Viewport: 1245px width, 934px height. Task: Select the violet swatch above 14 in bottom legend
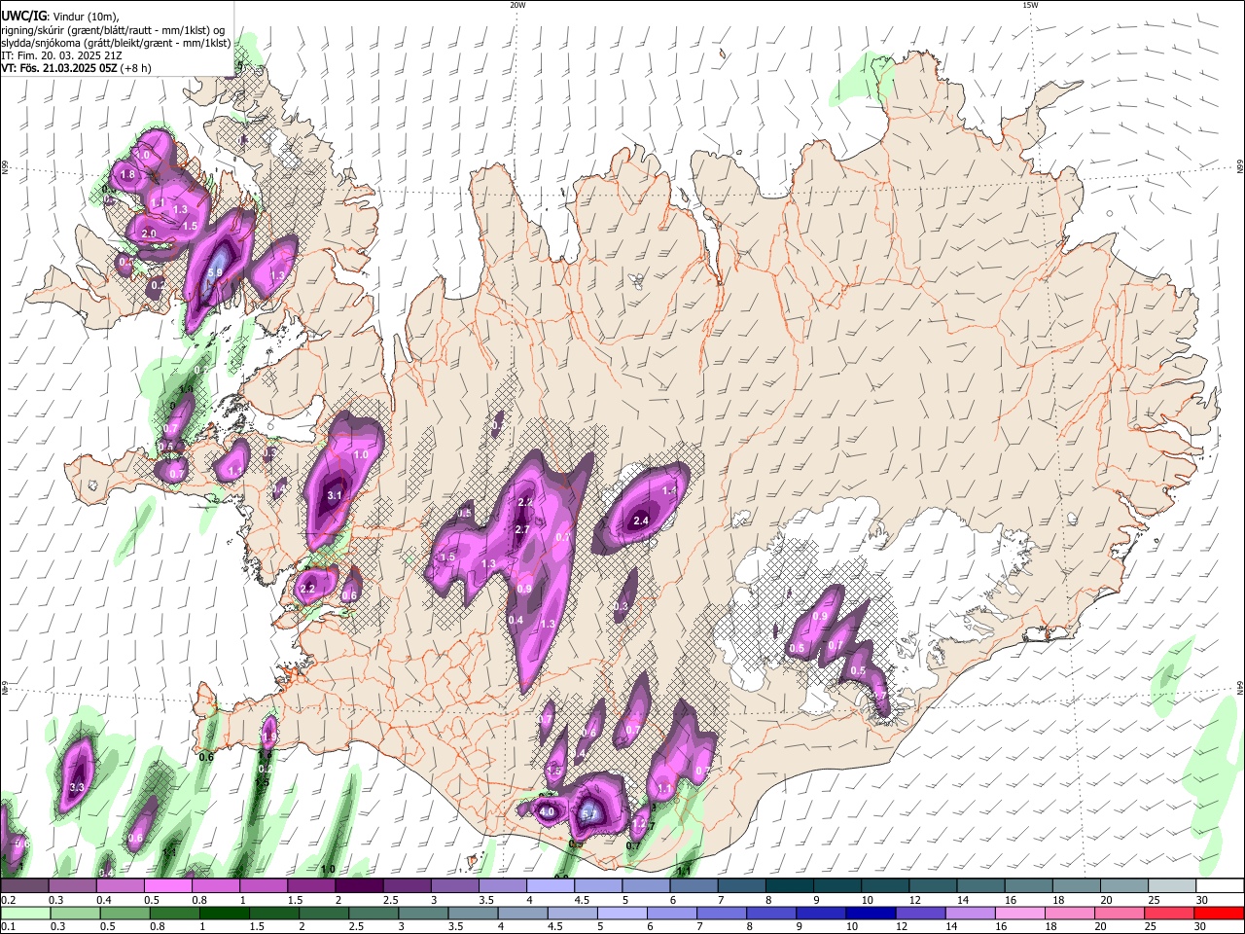[x=970, y=914]
